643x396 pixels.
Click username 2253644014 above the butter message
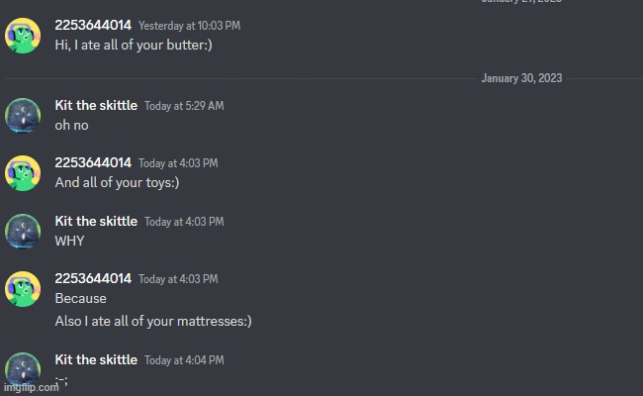(x=93, y=25)
